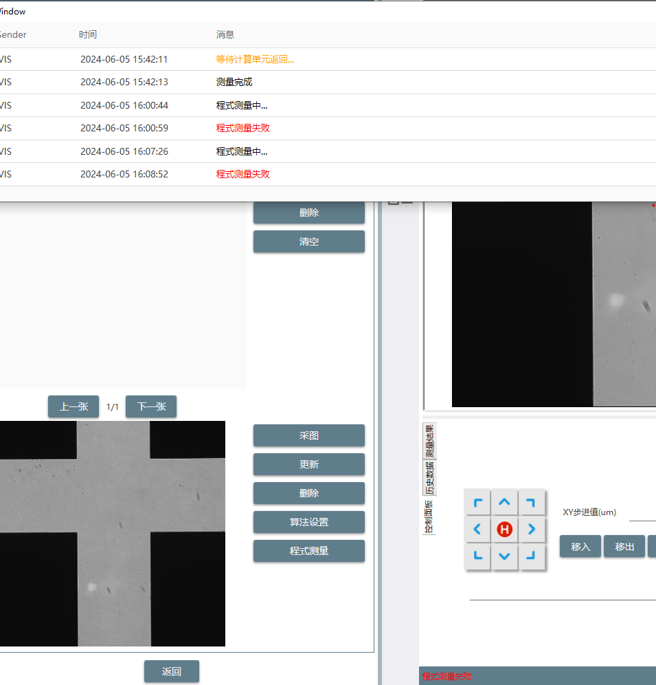Viewport: 656px width, 685px height.
Task: Click the red status bar 程式测量失败 text
Action: coord(447,676)
